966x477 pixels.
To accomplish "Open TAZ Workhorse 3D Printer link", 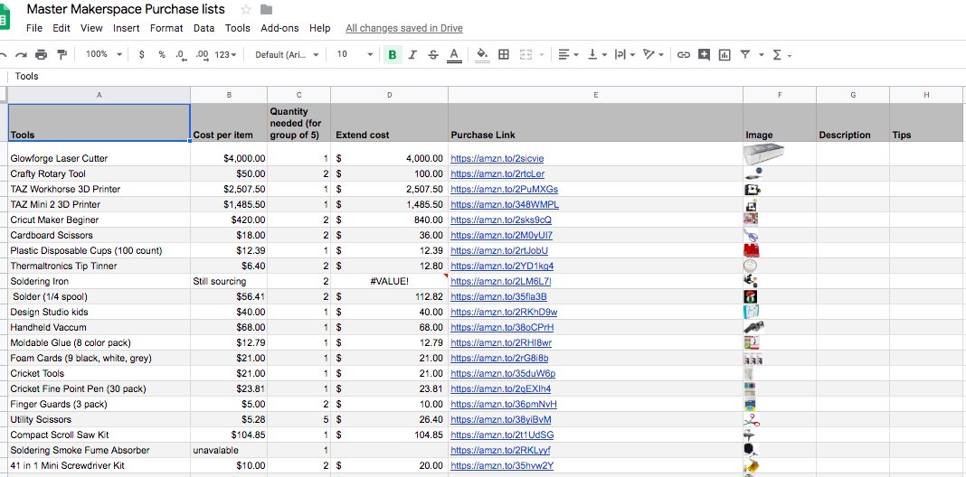I will pos(504,189).
